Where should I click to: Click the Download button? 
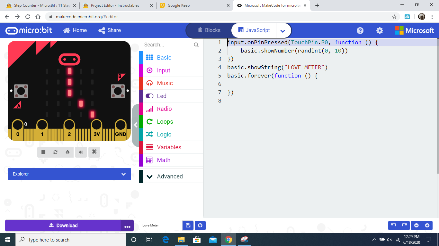click(x=64, y=225)
